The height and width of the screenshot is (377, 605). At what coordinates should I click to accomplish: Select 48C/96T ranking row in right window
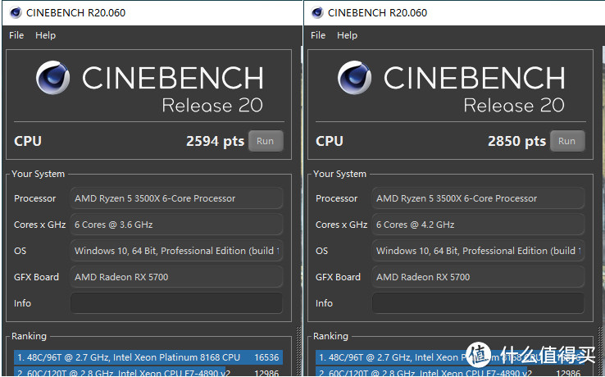450,357
